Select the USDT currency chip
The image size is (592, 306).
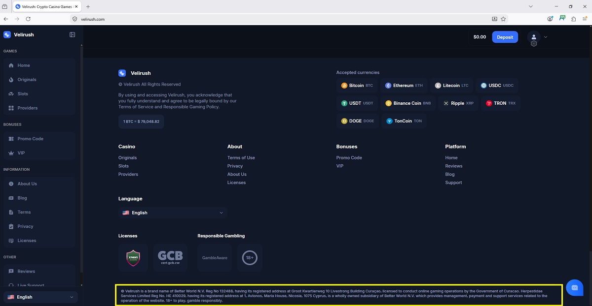point(358,103)
